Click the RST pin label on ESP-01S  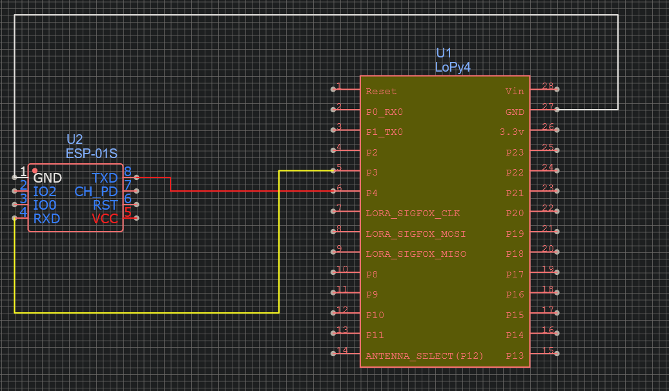[x=105, y=205]
